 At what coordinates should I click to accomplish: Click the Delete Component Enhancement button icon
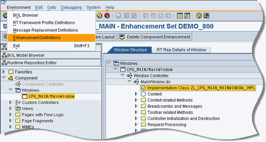(122, 37)
